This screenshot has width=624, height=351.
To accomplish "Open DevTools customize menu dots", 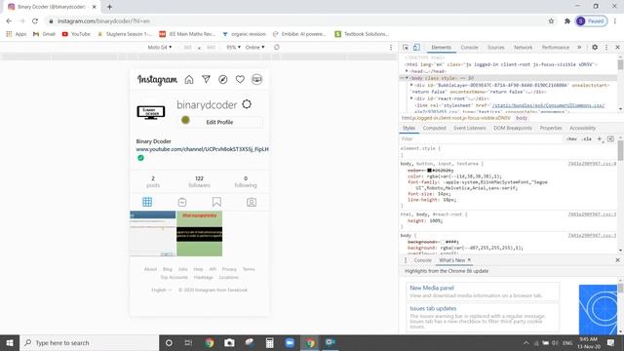I will click(606, 48).
